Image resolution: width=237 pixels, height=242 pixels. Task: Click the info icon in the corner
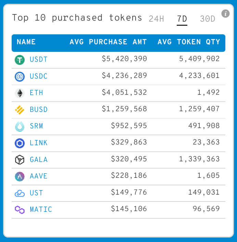coord(225,14)
